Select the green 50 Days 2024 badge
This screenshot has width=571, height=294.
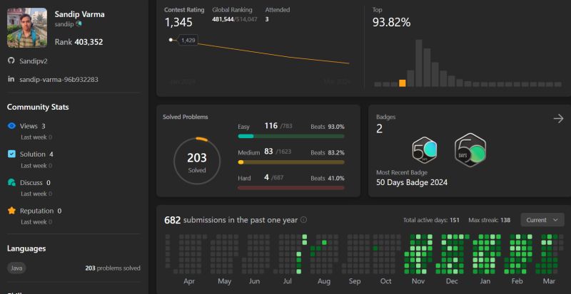pos(470,150)
